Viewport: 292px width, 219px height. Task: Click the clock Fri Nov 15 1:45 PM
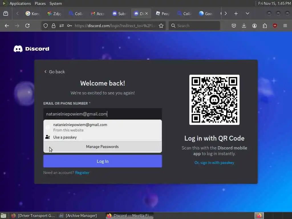point(274,3)
